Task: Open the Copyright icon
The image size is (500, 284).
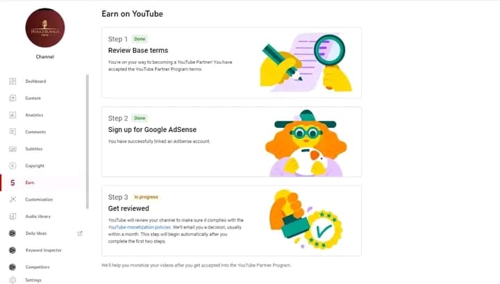Action: coord(12,166)
